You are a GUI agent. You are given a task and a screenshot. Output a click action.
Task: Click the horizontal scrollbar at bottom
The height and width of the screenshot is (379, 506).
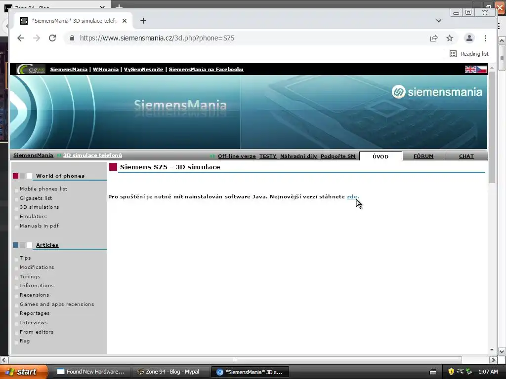pyautogui.click(x=235, y=360)
